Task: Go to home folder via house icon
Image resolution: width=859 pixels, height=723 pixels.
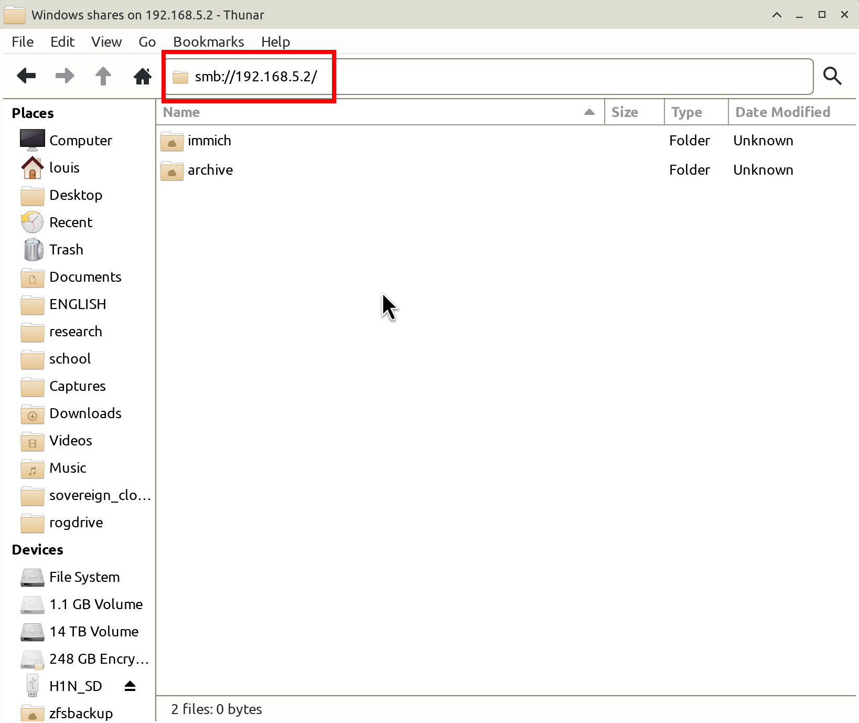Action: (x=142, y=76)
